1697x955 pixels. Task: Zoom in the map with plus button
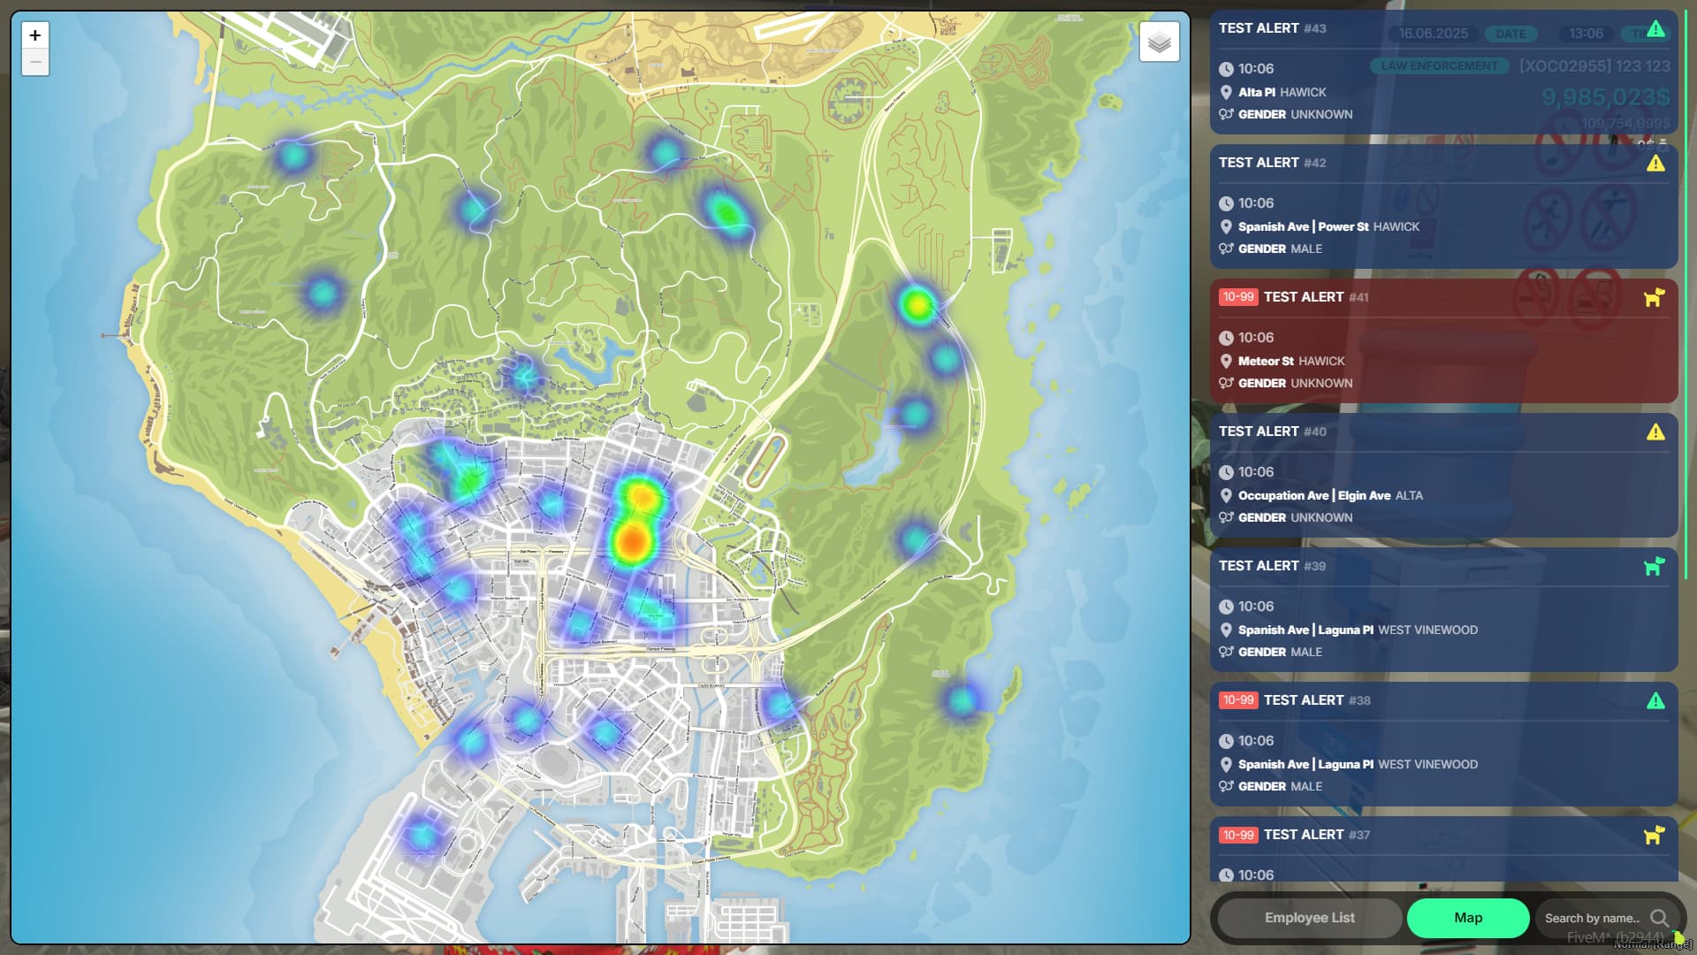point(35,35)
